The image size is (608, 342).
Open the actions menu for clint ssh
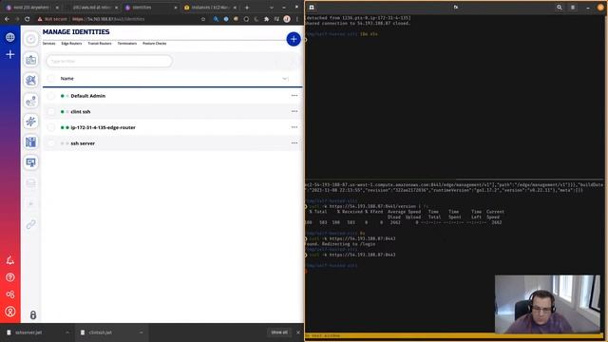[294, 112]
